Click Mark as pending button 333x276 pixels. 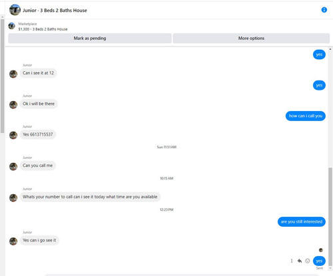point(90,38)
